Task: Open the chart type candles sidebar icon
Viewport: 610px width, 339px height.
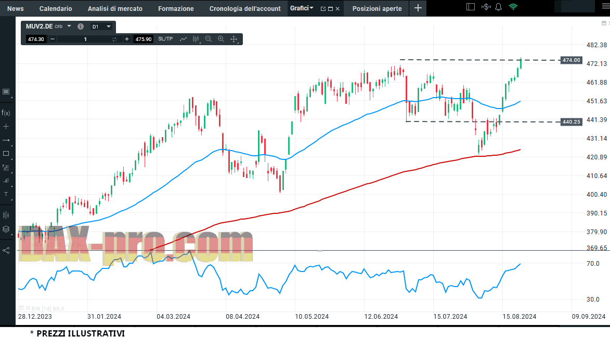Action: coord(6,215)
